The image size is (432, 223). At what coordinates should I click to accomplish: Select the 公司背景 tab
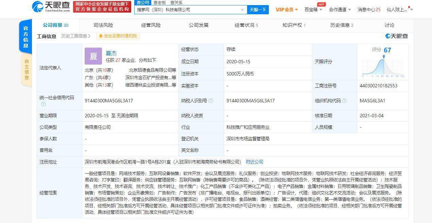coord(55,25)
